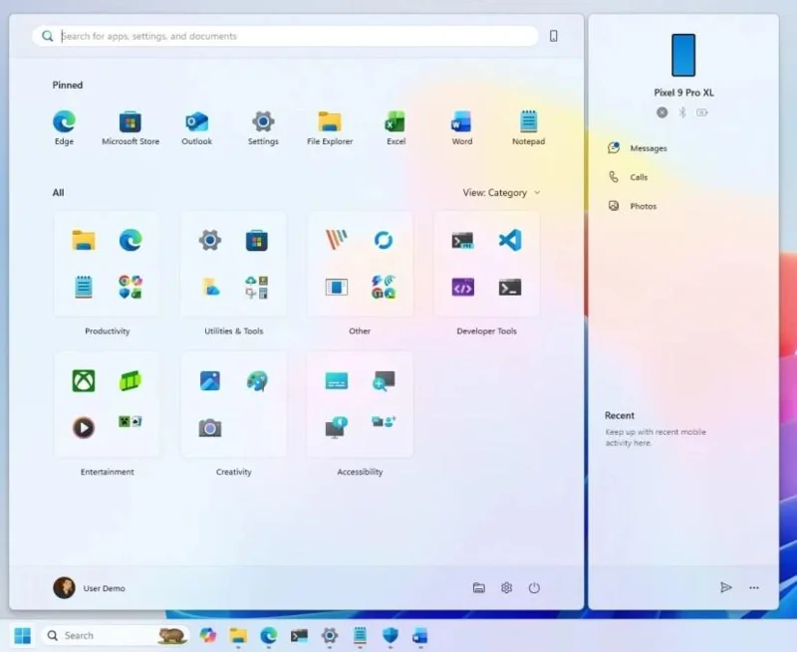Launch Microsoft Store from Pinned
Image resolution: width=797 pixels, height=652 pixels.
pyautogui.click(x=131, y=122)
